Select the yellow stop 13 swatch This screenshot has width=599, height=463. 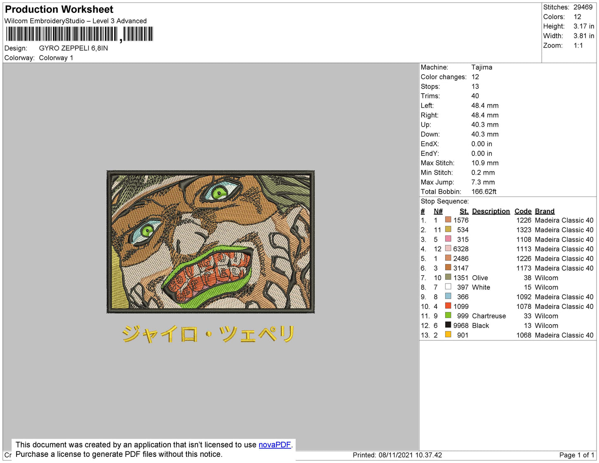coord(448,334)
